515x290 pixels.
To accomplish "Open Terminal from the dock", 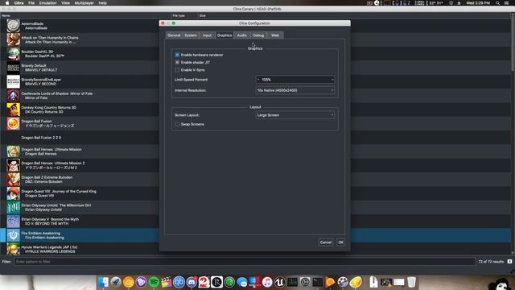I will point(317,282).
